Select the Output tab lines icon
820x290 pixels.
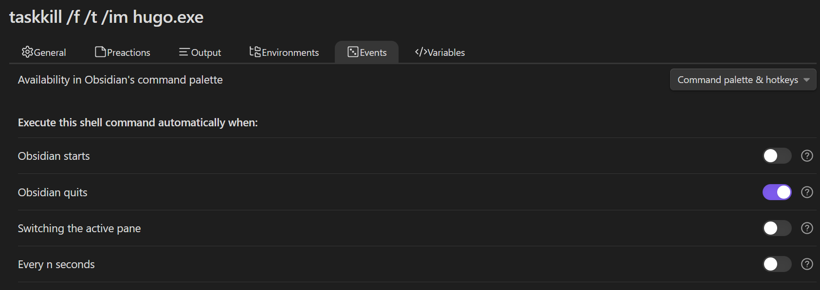(184, 52)
